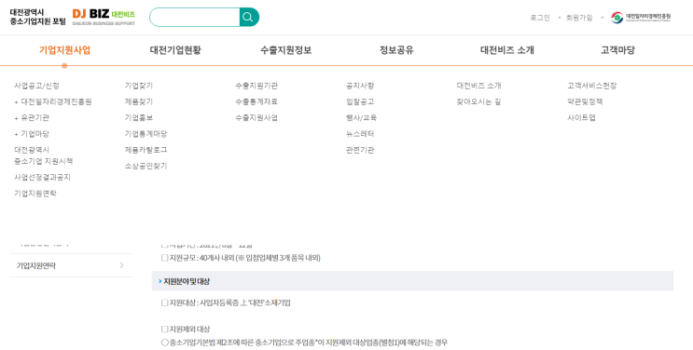Click the 지원규모 : 40개사 내외 text line
The image size is (693, 350).
[241, 258]
